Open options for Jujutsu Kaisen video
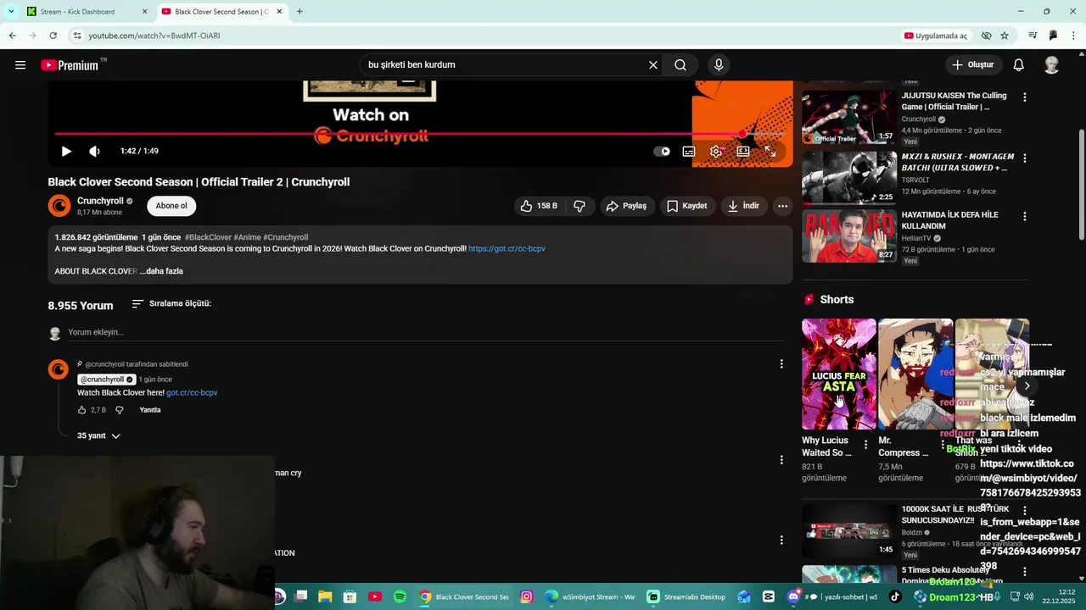The height and width of the screenshot is (610, 1086). [1024, 97]
